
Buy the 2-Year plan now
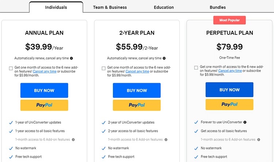(x=137, y=90)
